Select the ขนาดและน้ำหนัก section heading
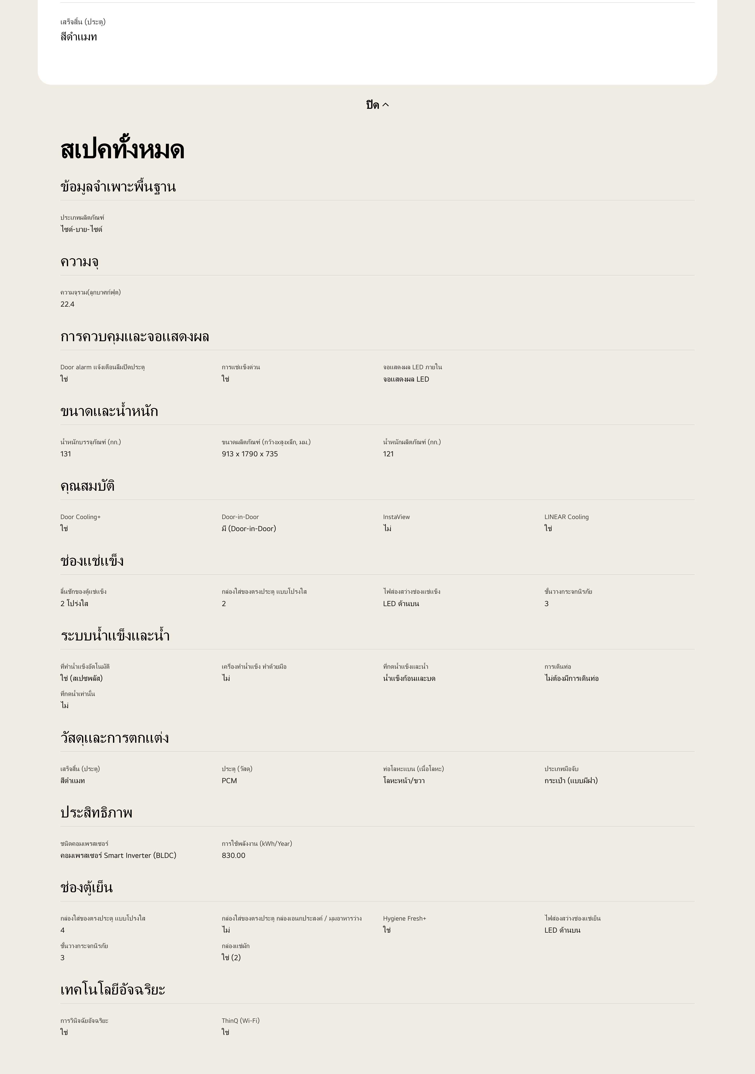Screen dimensions: 755x1074 (x=109, y=411)
